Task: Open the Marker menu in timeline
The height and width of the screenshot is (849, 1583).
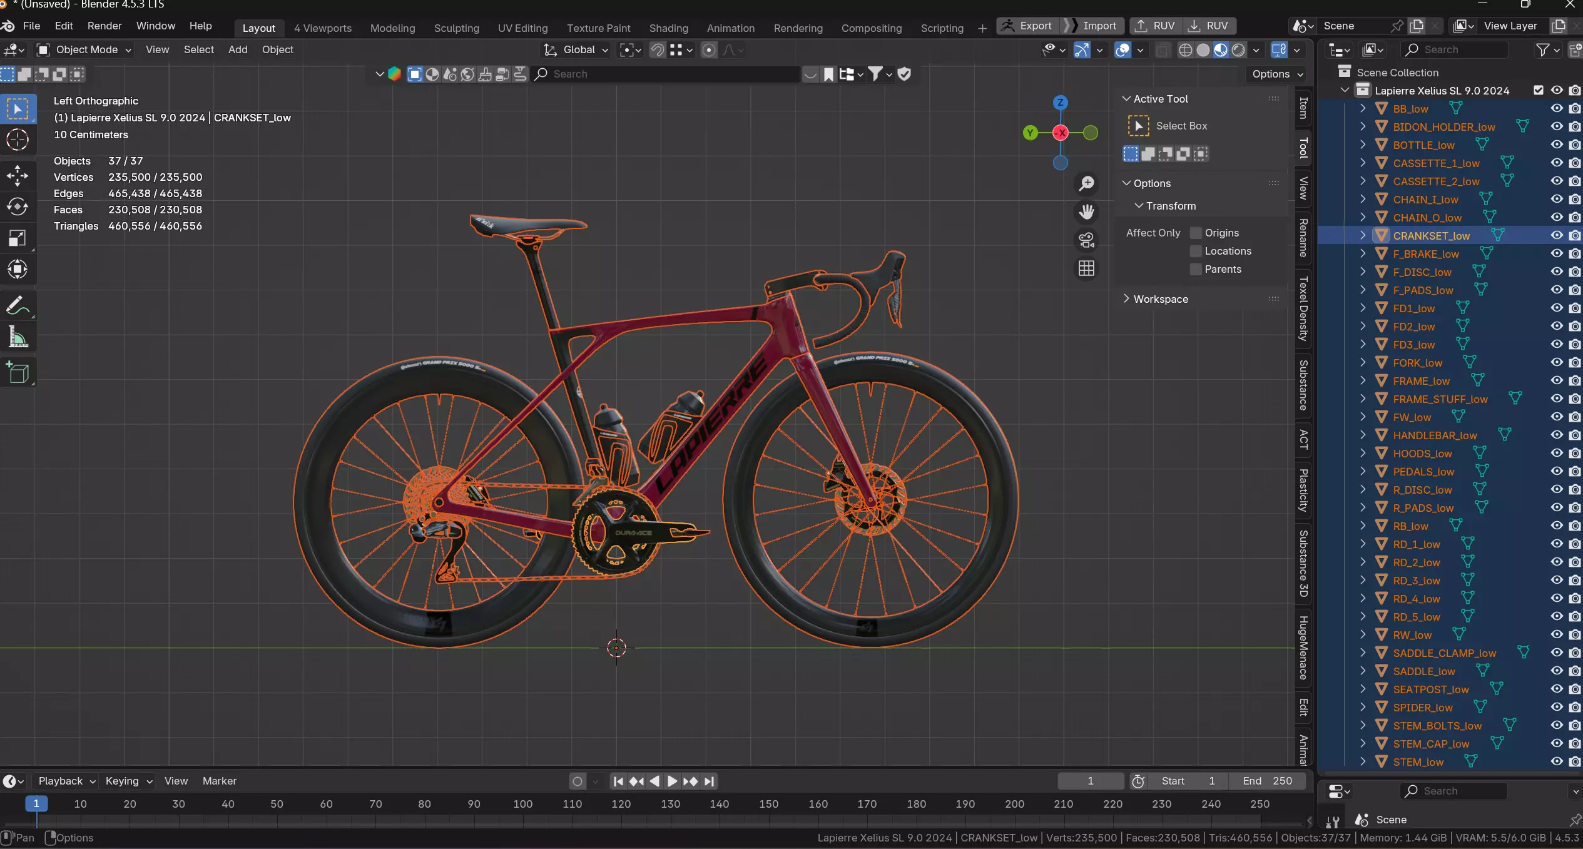Action: [x=220, y=781]
